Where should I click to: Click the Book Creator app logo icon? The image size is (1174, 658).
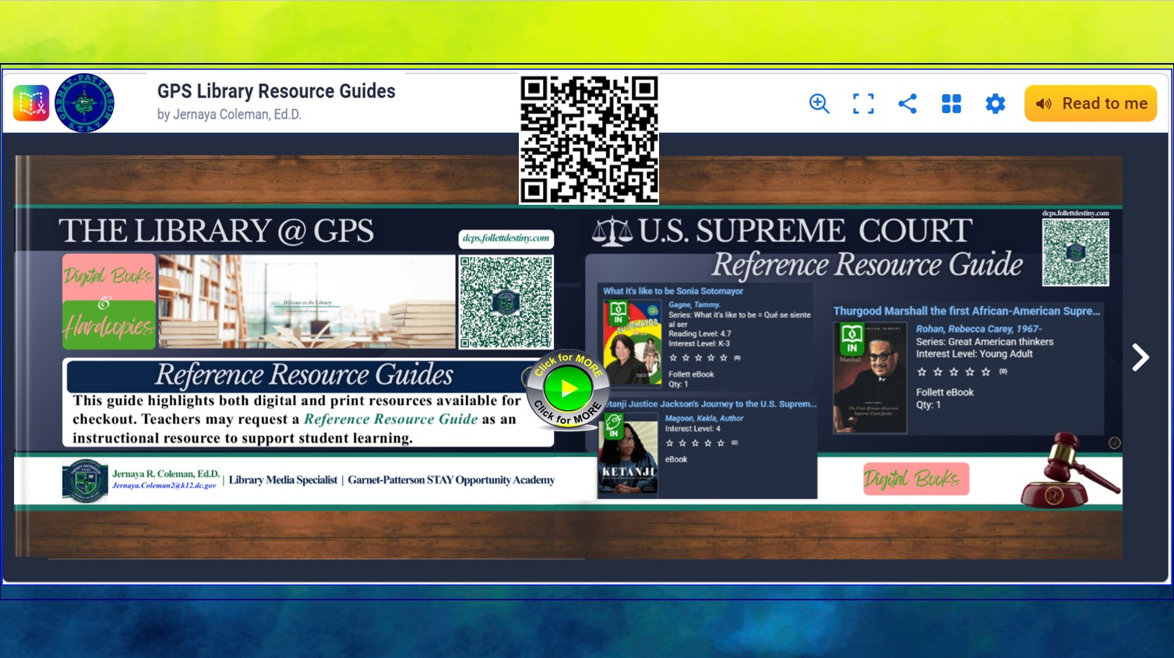[x=31, y=104]
